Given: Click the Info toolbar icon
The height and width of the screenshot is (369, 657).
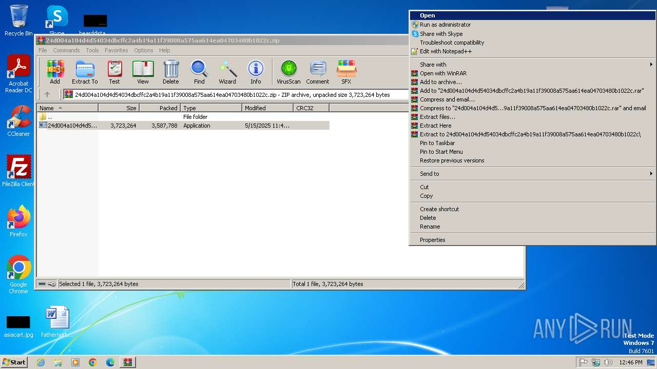Looking at the screenshot, I should tap(256, 72).
